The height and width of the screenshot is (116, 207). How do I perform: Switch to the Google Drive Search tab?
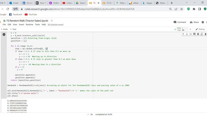point(81,3)
